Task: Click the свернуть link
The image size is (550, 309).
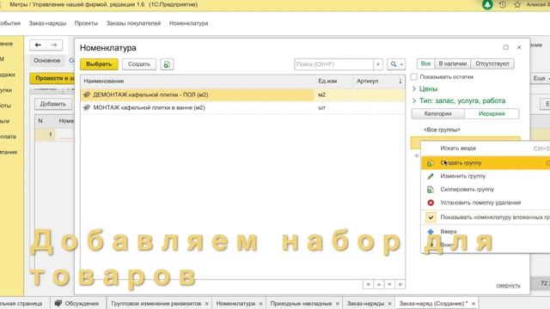Action: [508, 286]
